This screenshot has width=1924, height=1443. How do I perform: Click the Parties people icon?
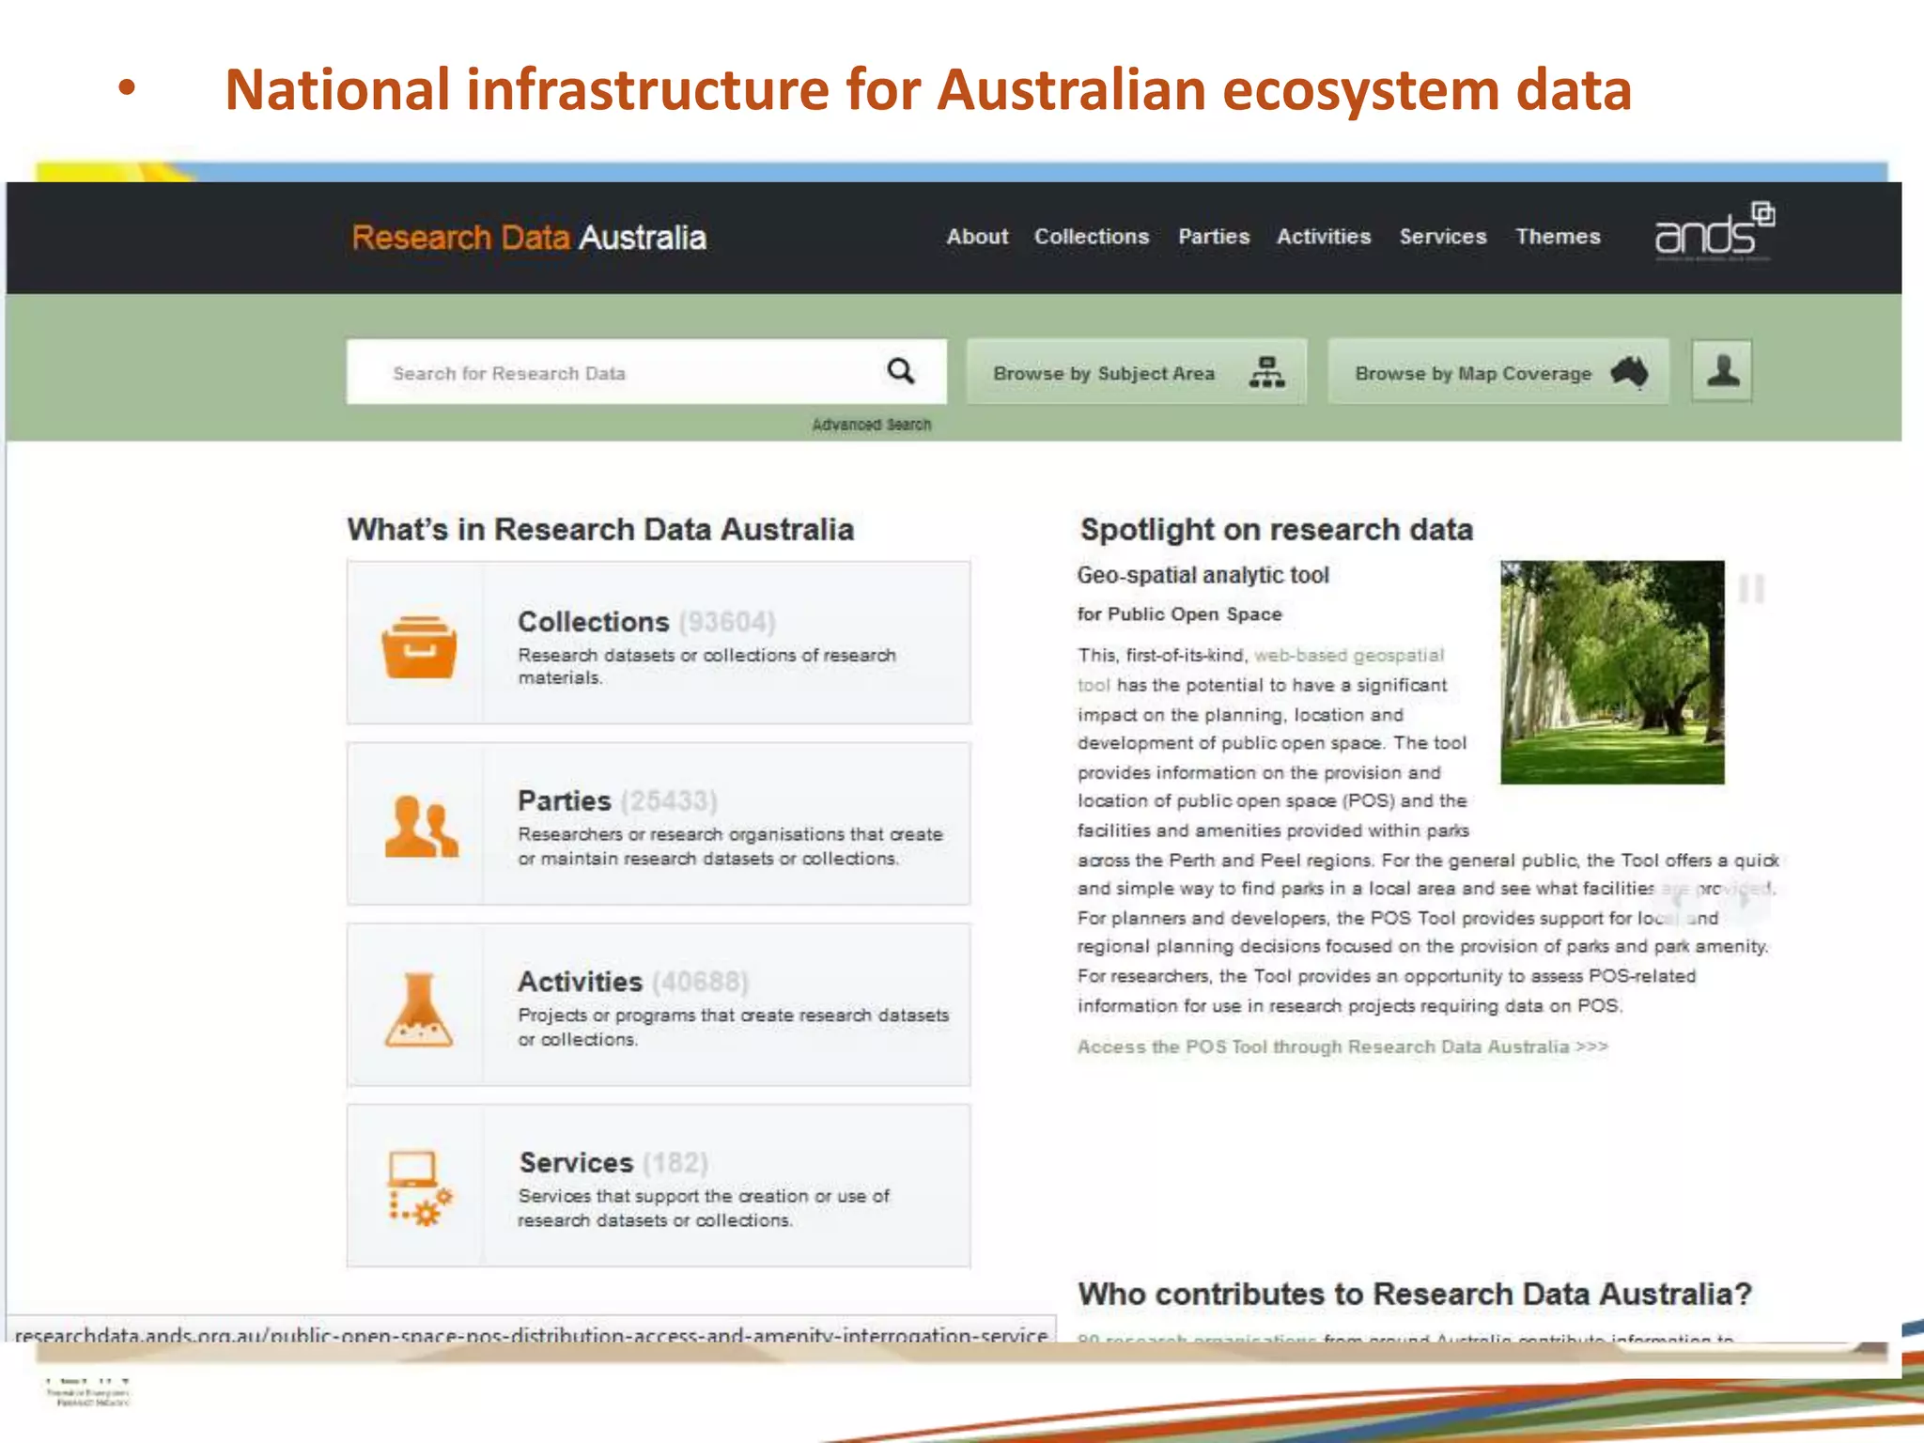pos(421,826)
